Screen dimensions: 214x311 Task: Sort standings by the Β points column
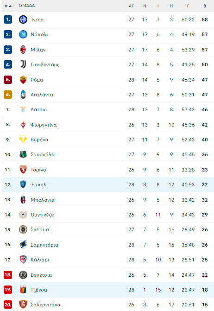coord(205,6)
